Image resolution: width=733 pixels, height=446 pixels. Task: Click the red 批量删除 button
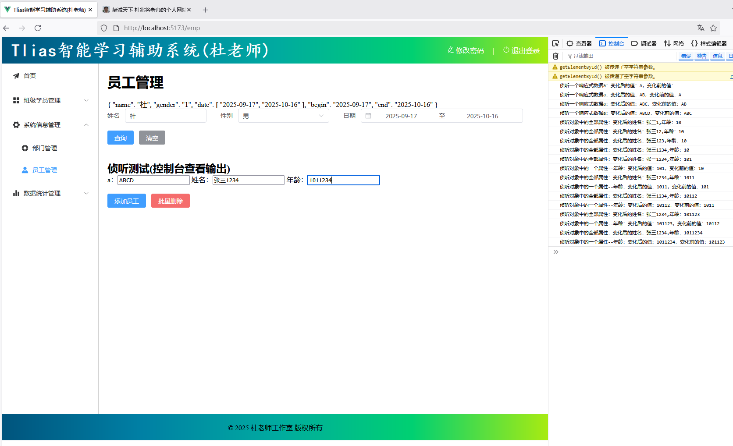[x=170, y=201]
